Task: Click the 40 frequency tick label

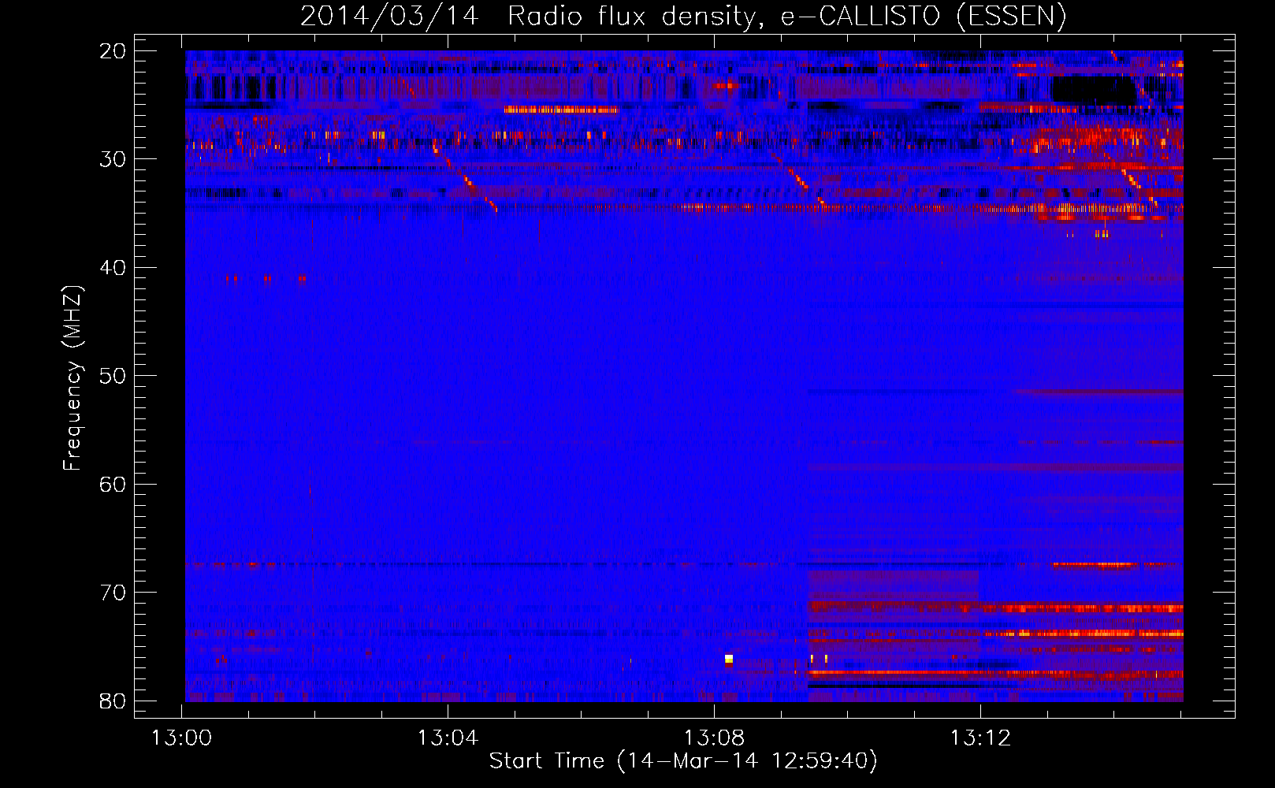Action: point(113,268)
